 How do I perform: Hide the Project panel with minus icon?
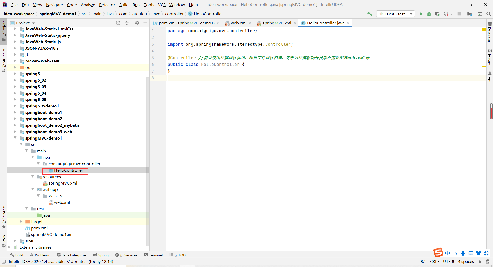[145, 23]
